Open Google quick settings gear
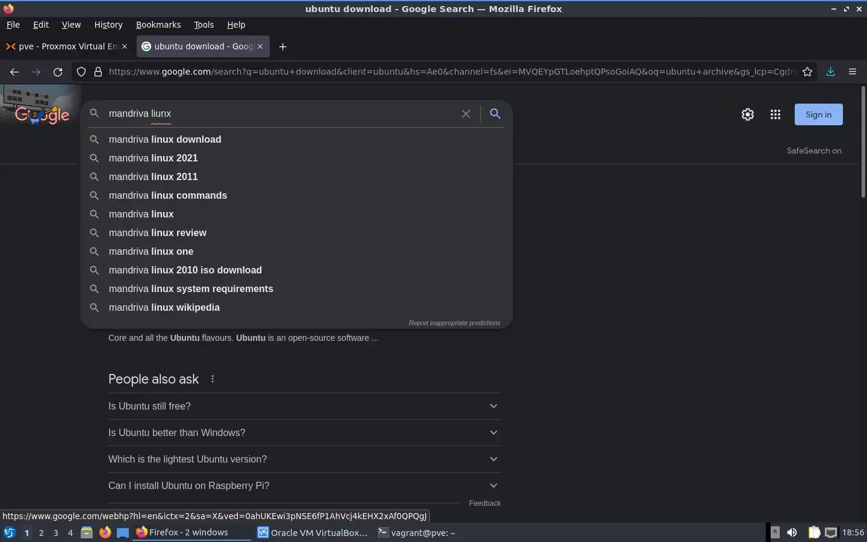Screen dimensions: 867x542 pyautogui.click(x=748, y=114)
